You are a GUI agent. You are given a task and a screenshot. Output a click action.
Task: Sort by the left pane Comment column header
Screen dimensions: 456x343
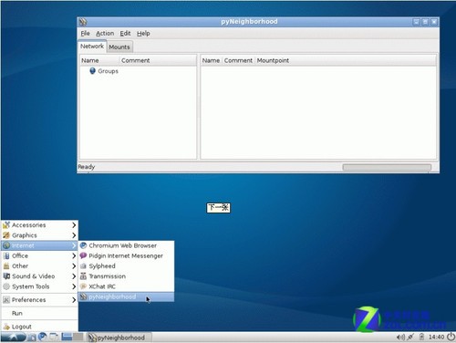click(x=158, y=60)
